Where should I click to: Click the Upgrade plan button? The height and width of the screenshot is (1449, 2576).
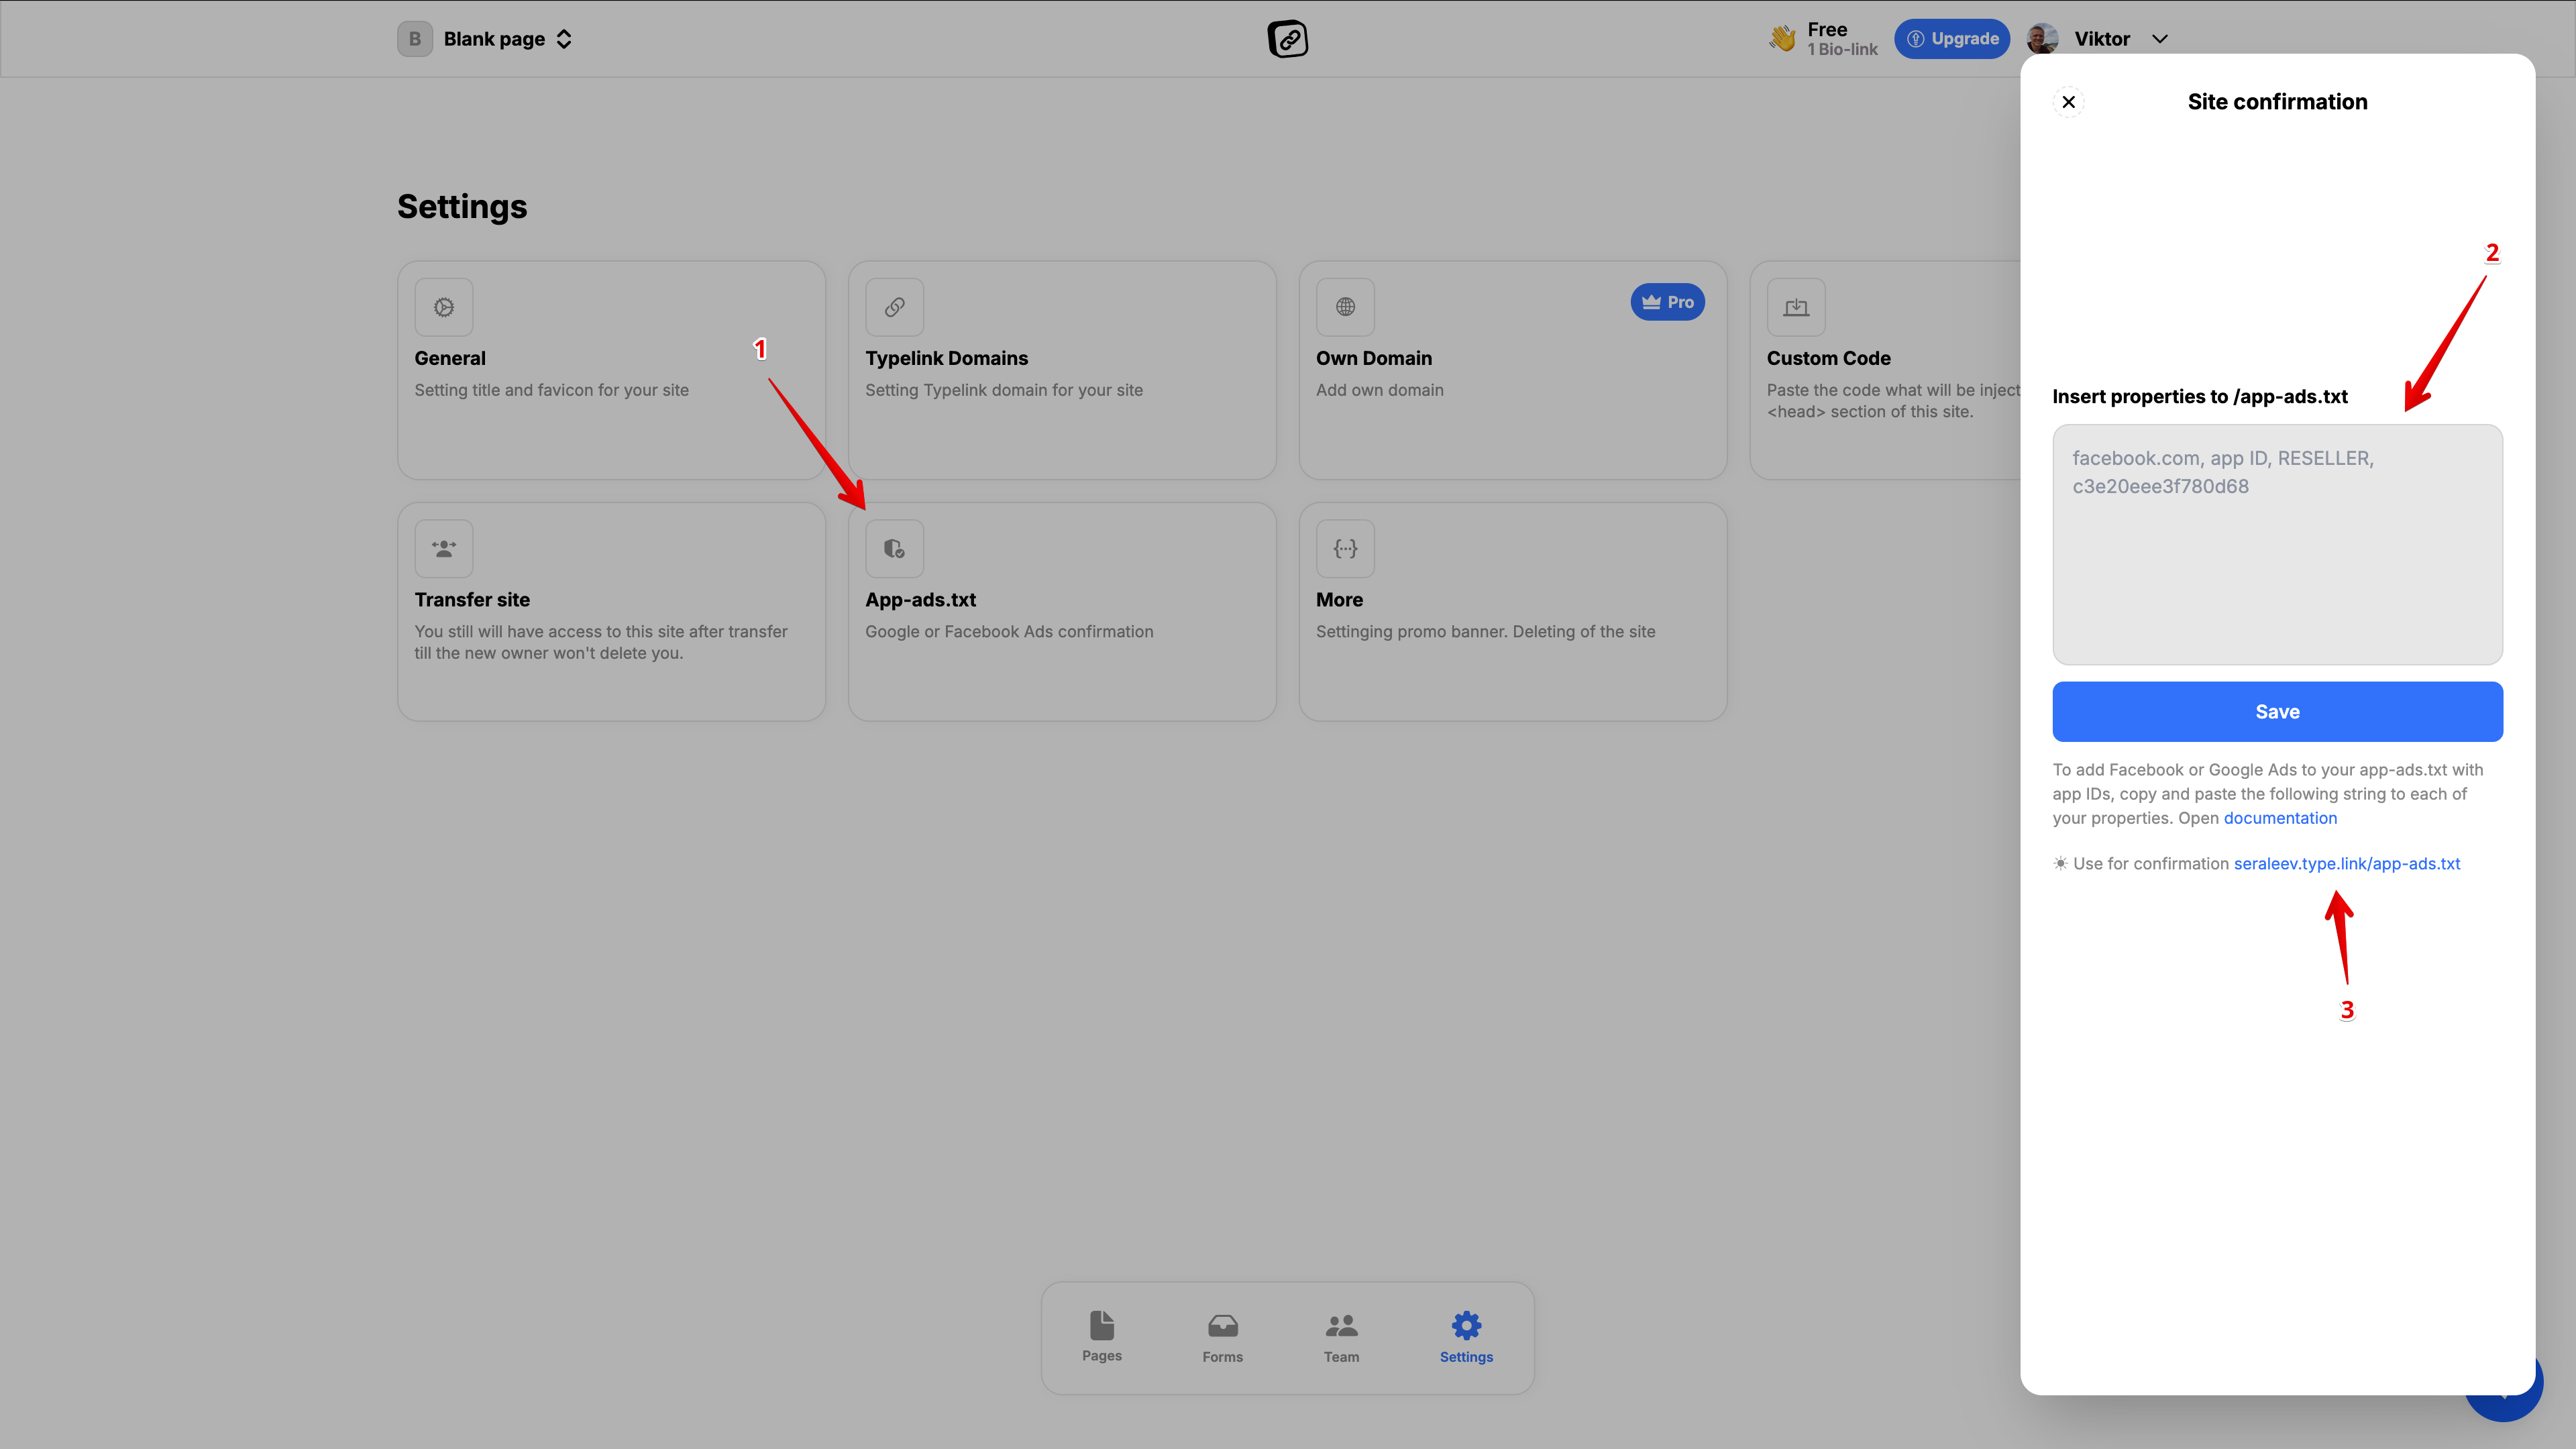1951,39
